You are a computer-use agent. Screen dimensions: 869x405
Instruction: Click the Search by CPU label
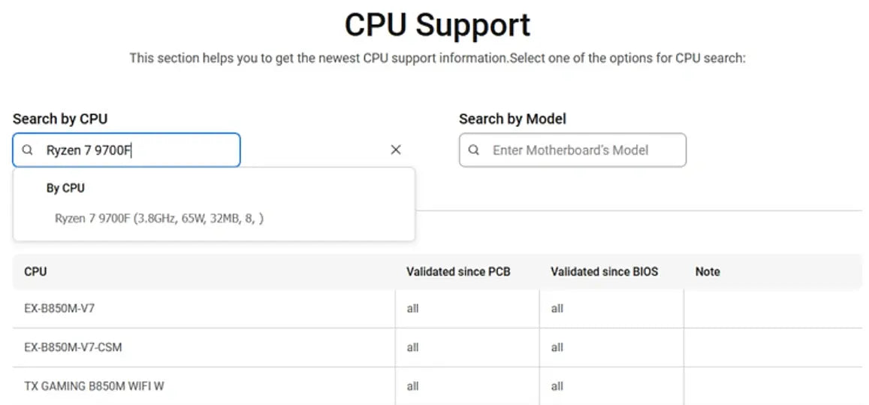click(x=60, y=119)
